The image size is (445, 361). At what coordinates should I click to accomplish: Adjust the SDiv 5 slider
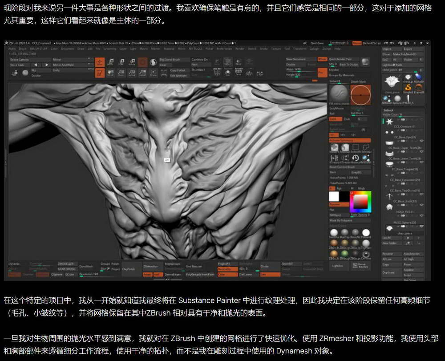coord(249,269)
